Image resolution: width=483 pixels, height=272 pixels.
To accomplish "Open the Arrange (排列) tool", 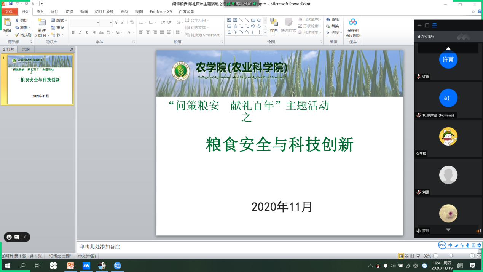I will click(274, 23).
